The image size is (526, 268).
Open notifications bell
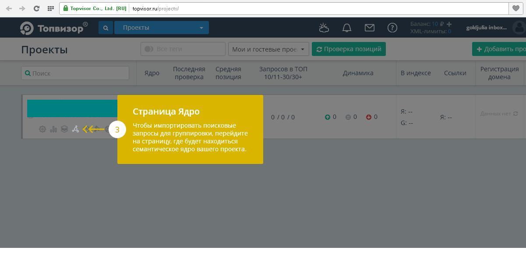347,28
